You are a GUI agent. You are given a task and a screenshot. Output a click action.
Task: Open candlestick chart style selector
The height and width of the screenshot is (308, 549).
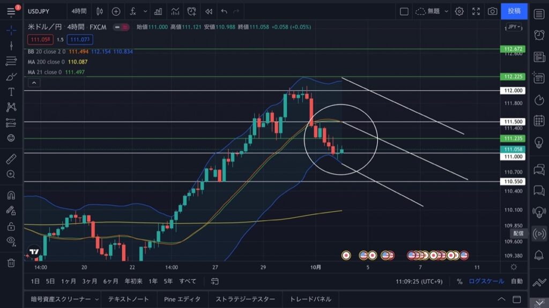(100, 12)
